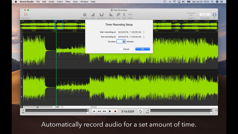
Task: Click the fast-forward button
Action: point(105,111)
